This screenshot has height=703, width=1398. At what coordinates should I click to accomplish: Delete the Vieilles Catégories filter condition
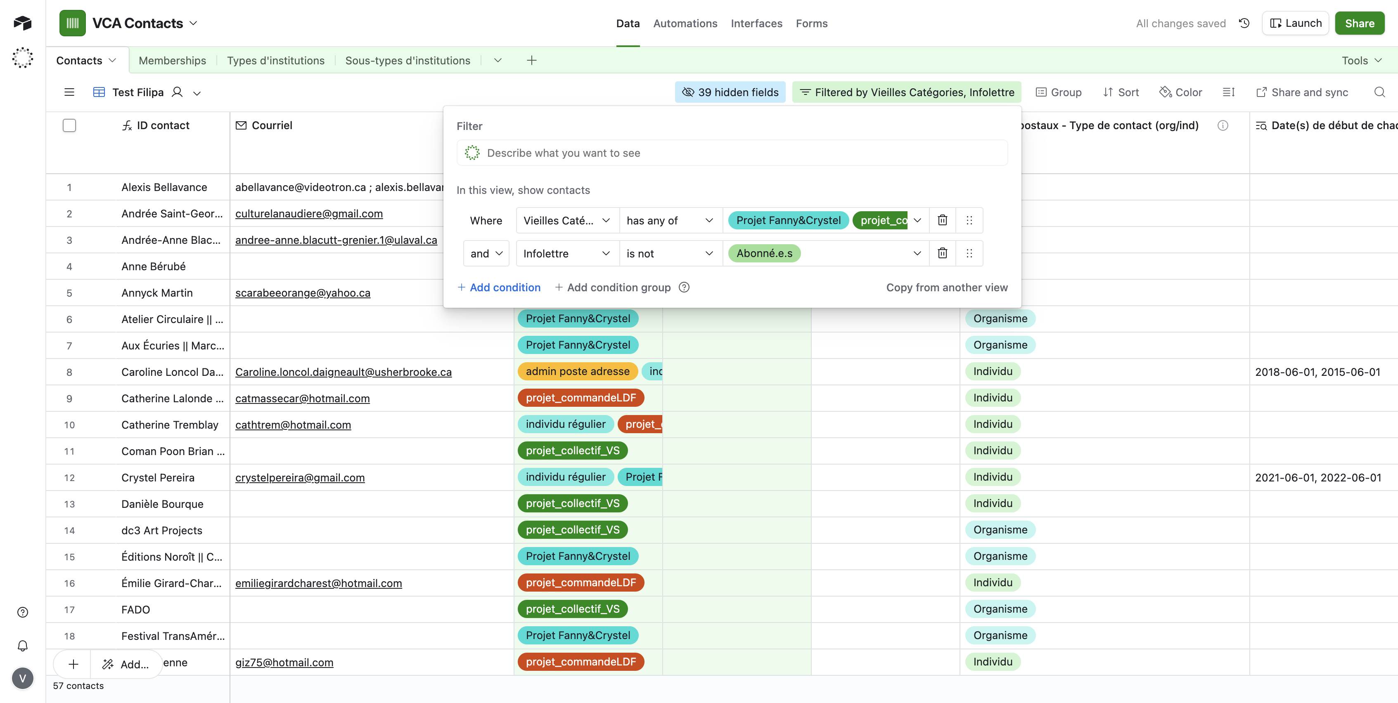pos(942,220)
